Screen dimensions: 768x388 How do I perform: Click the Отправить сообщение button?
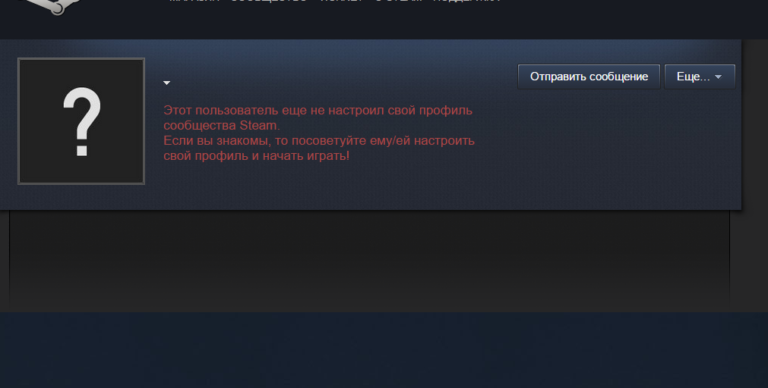[x=589, y=77]
